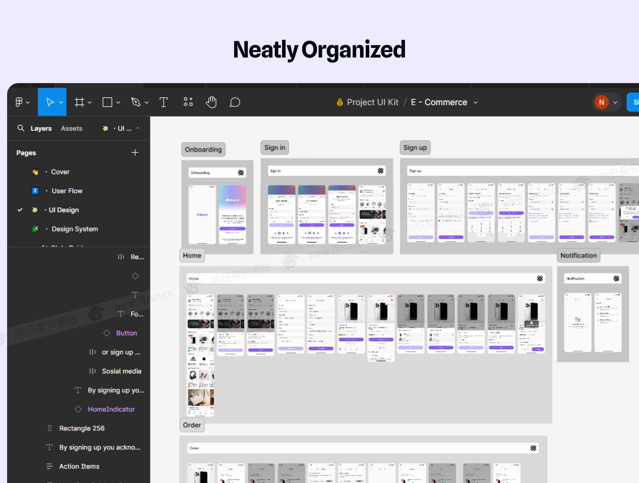Open the user avatar N dropdown
The width and height of the screenshot is (639, 483).
click(615, 103)
